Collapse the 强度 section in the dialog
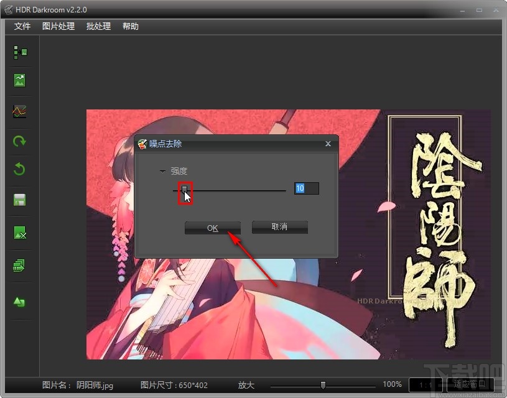507x398 pixels. [162, 171]
